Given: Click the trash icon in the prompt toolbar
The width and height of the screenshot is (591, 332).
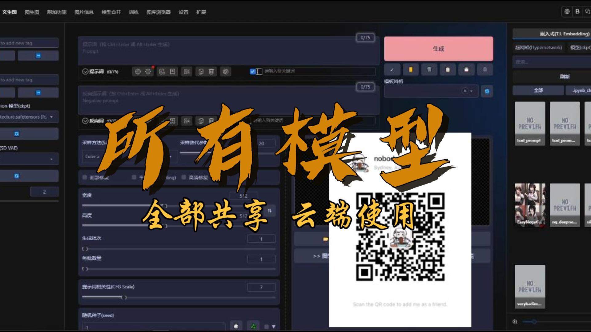Looking at the screenshot, I should click(x=211, y=72).
